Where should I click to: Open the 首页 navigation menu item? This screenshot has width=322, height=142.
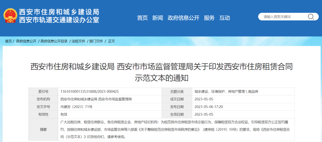coord(142,18)
